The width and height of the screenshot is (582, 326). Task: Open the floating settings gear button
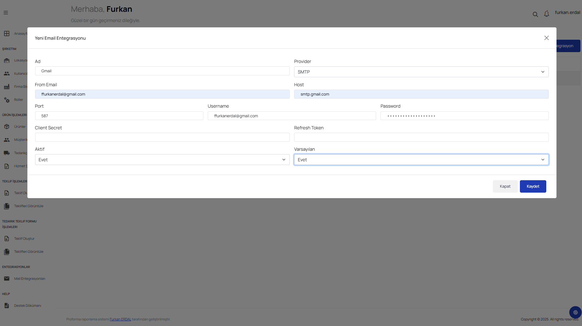pos(575,312)
